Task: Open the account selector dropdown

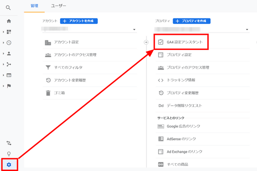Action: [x=89, y=29]
